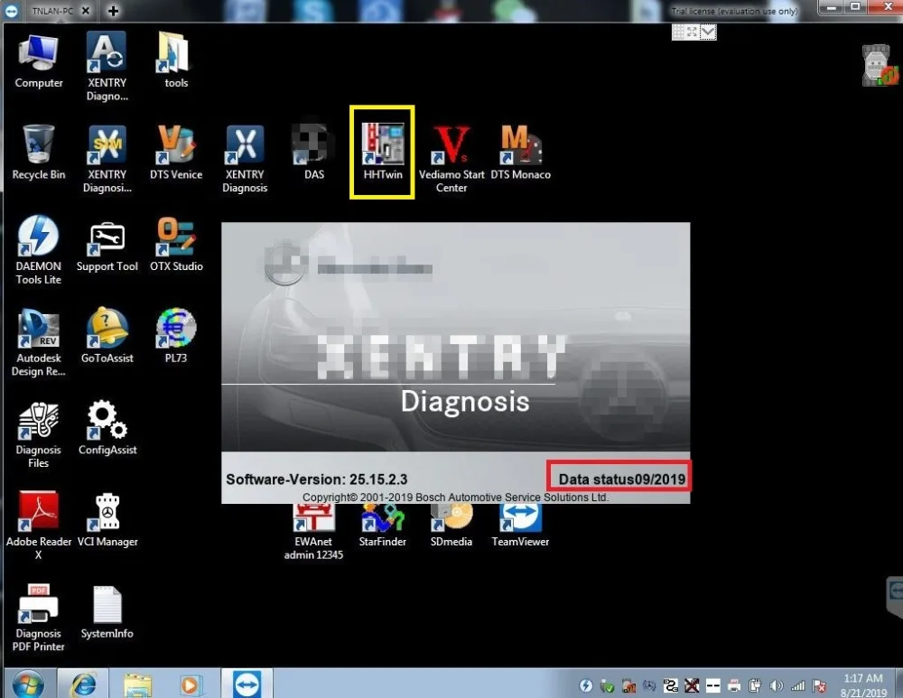
Task: Open EWAnet admin 12345 shortcut
Action: 313,530
